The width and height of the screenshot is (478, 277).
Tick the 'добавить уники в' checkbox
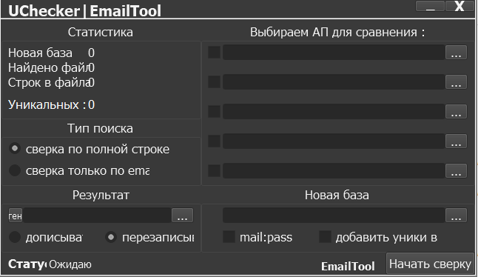point(325,237)
